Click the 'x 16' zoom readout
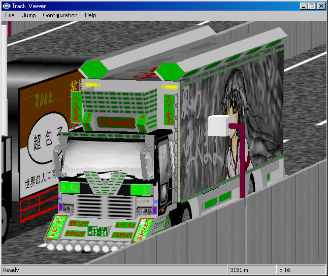Image resolution: width=328 pixels, height=276 pixels. point(285,270)
